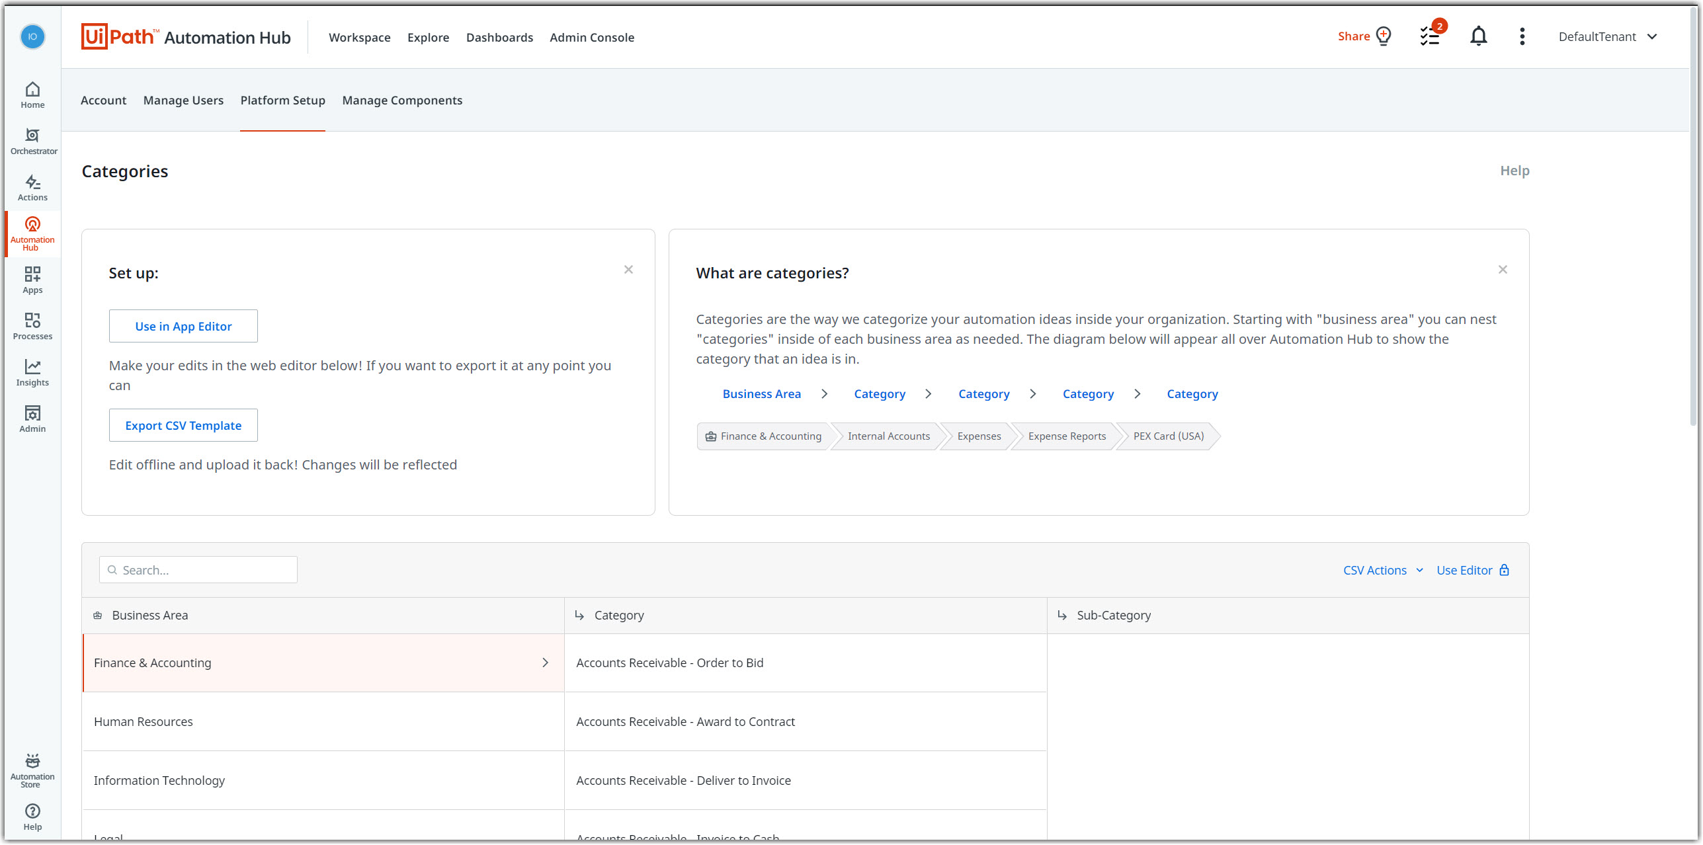Click the Use in App Editor button
1703x845 pixels.
pyautogui.click(x=183, y=326)
